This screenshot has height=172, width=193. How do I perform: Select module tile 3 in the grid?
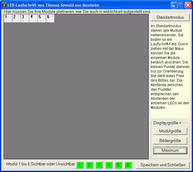[25, 18]
